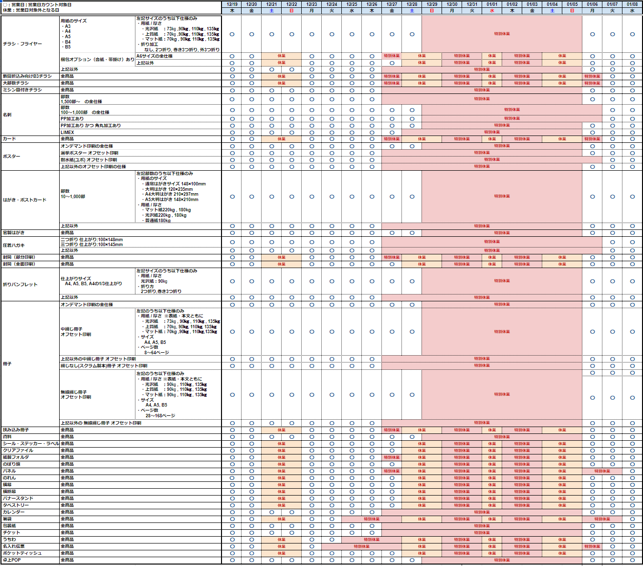Image resolution: width=643 pixels, height=566 pixels.
Task: Click the large 特別休業 block in 折りパンフレット row
Action: 502,281
